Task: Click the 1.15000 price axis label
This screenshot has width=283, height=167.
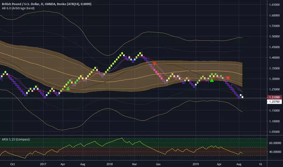Action: [274, 111]
